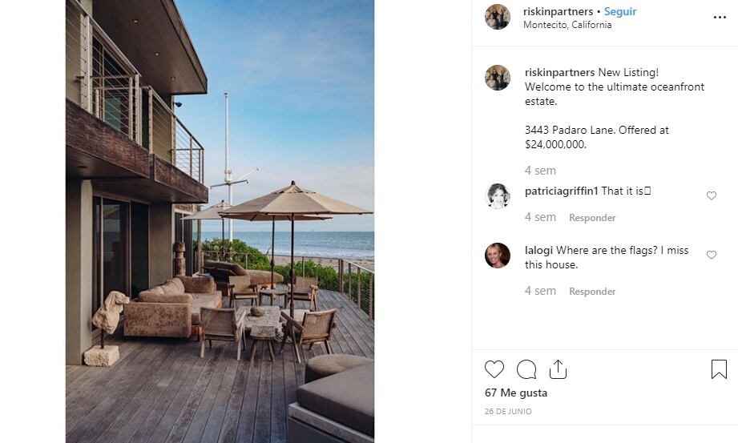Open patriciagriffin1's profile avatar
The height and width of the screenshot is (443, 738).
click(498, 195)
